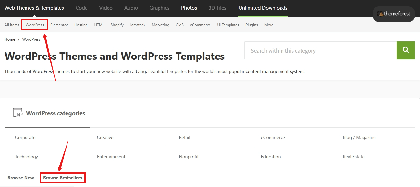Select Hosting in the category bar

pyautogui.click(x=81, y=25)
